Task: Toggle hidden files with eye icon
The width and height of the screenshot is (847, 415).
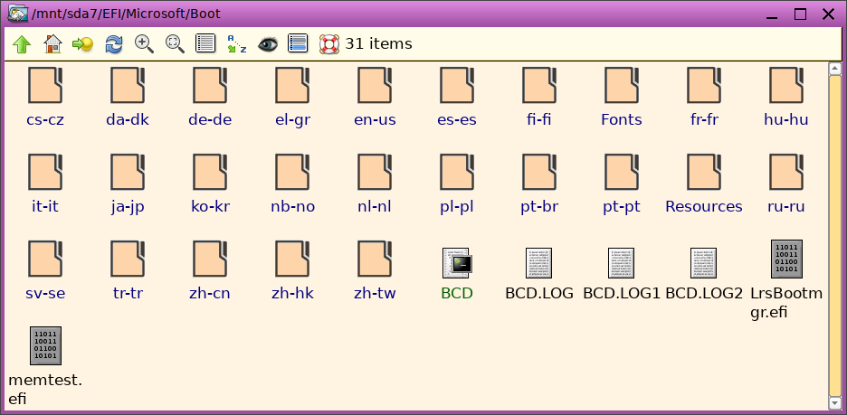Action: point(267,43)
